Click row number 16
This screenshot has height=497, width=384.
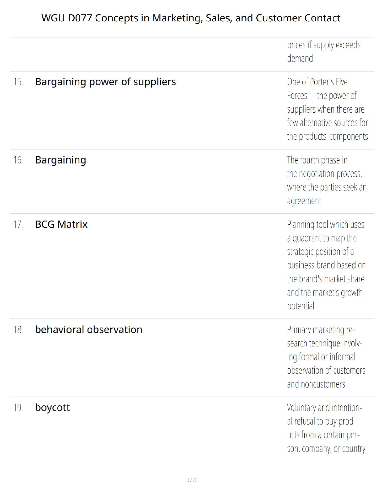point(18,160)
